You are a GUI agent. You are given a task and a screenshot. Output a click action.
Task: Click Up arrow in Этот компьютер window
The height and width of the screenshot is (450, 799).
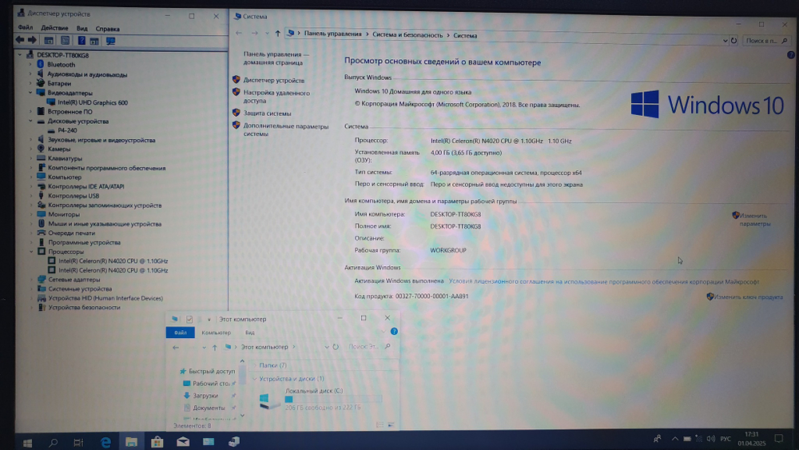214,348
